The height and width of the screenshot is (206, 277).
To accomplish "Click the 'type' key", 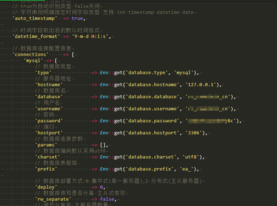I will click(x=43, y=72).
